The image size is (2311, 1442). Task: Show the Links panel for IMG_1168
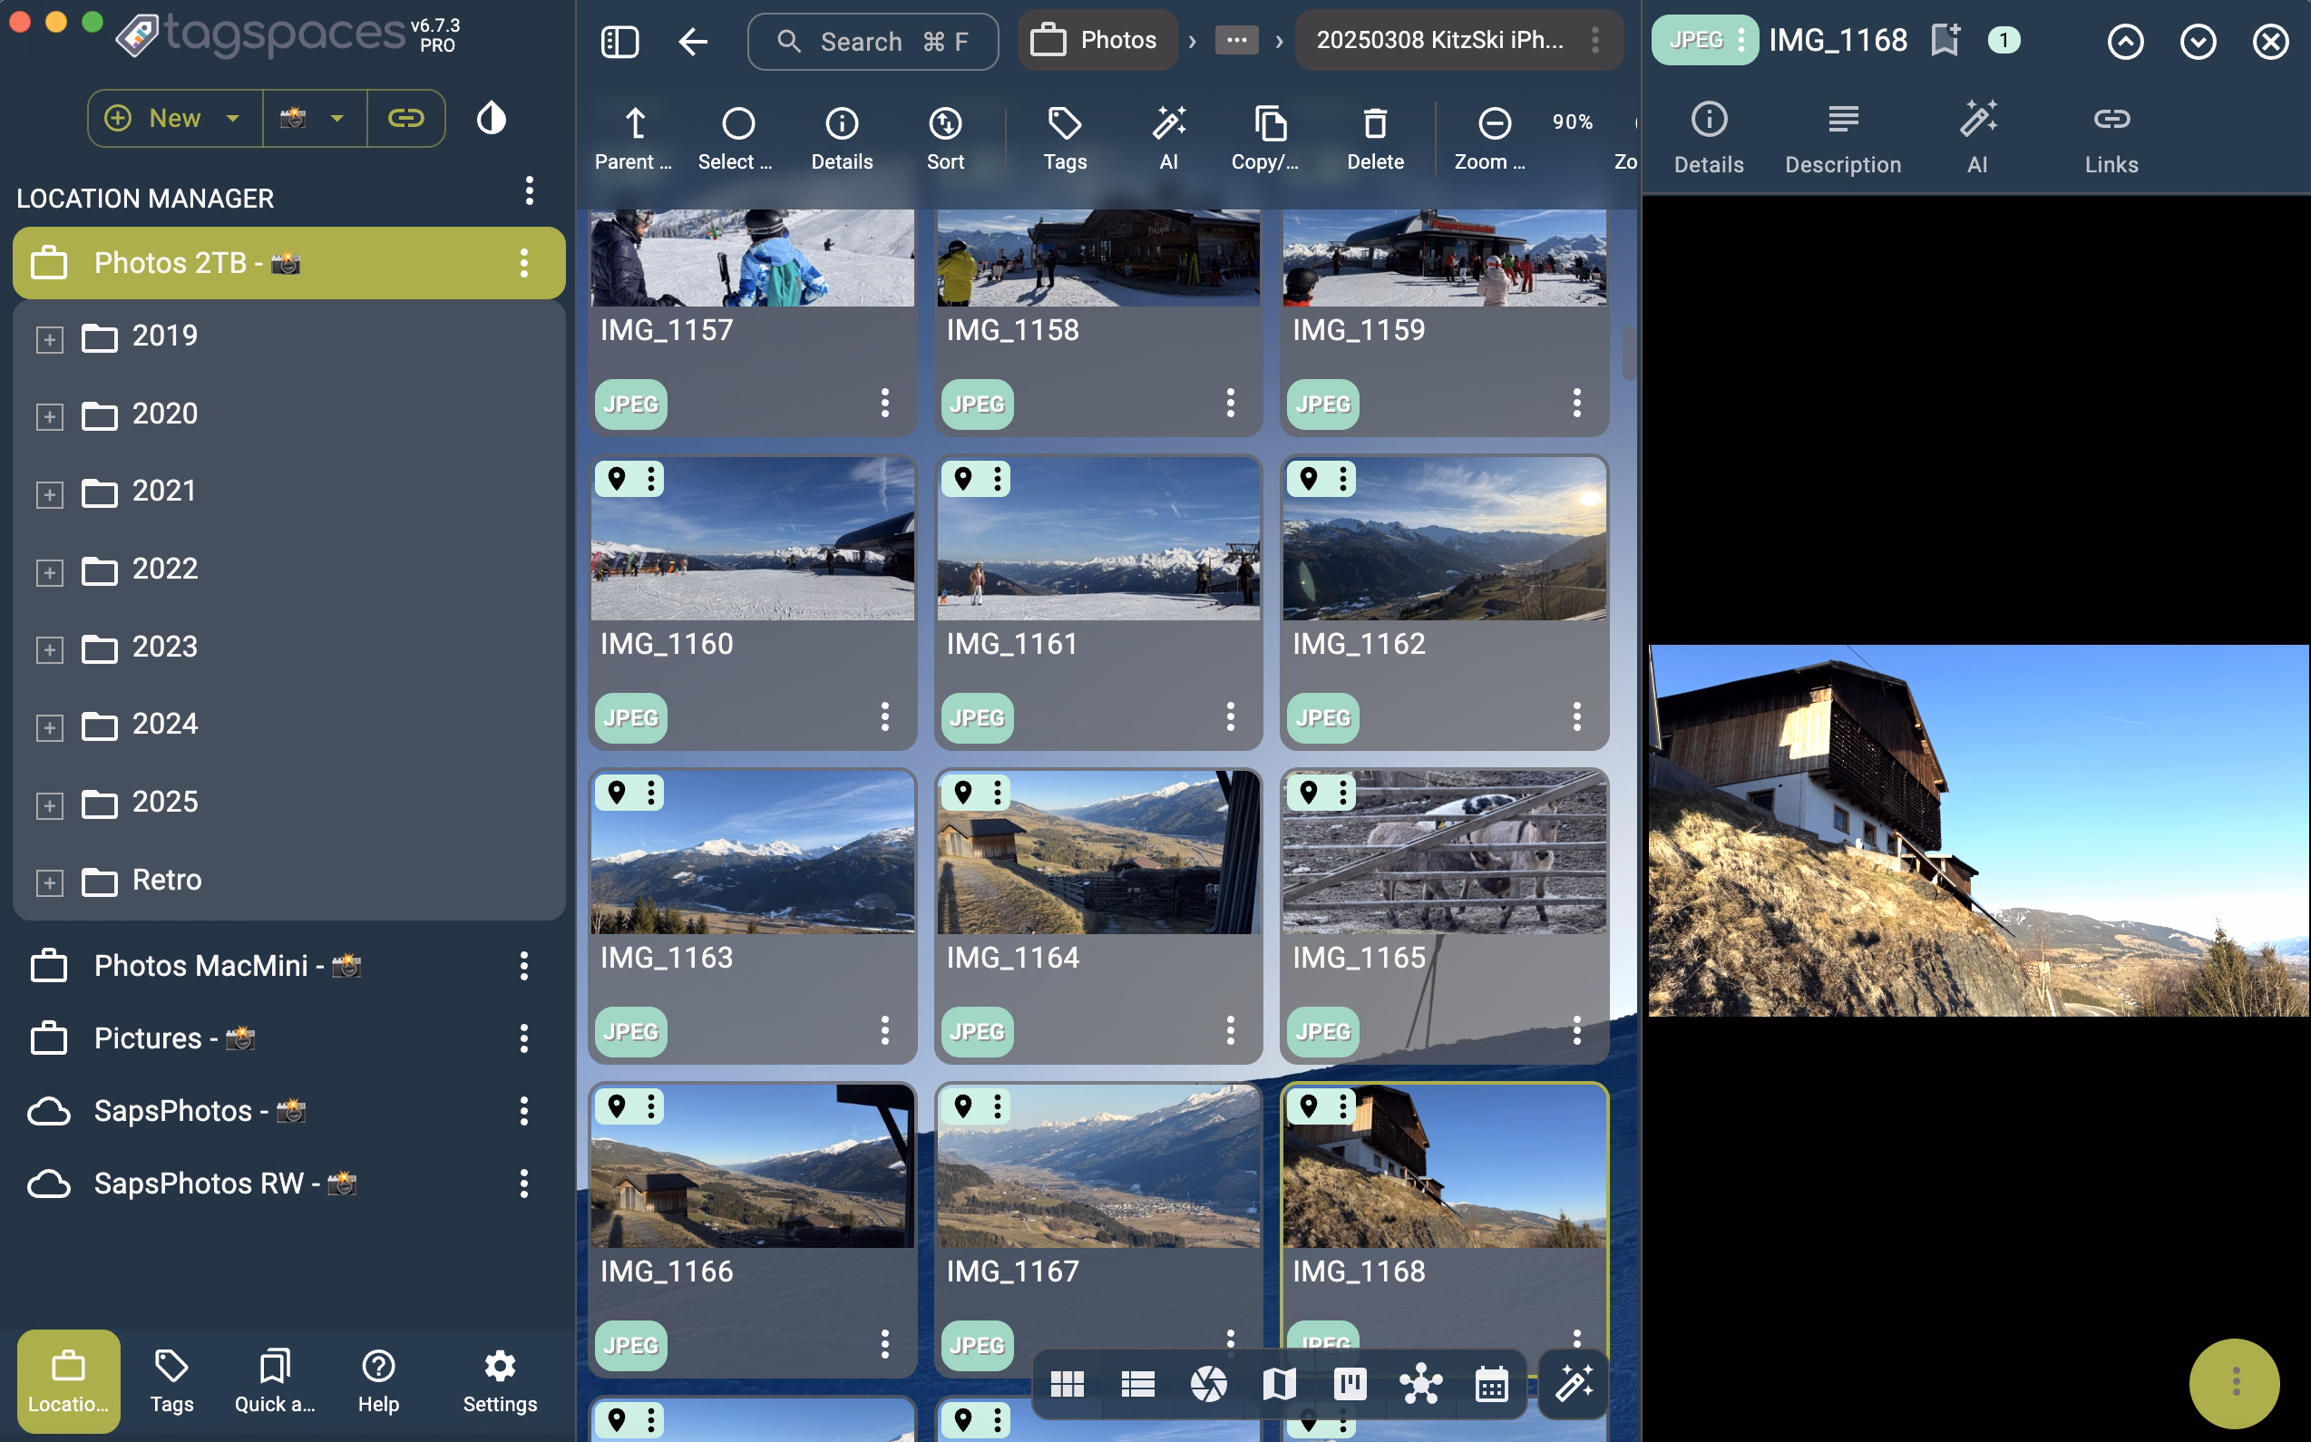(x=2111, y=136)
